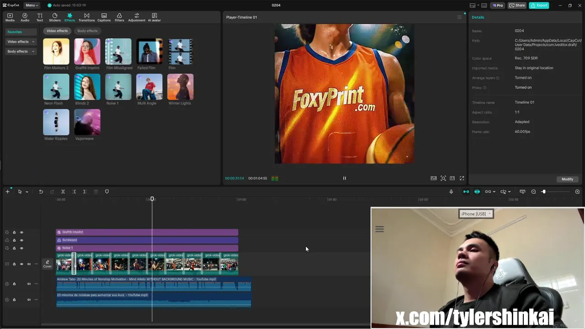
Task: Open the iPhone [USB] source dropdown
Action: (x=476, y=214)
